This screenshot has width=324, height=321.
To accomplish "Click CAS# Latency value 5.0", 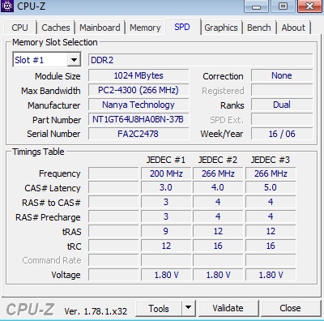I will (271, 187).
